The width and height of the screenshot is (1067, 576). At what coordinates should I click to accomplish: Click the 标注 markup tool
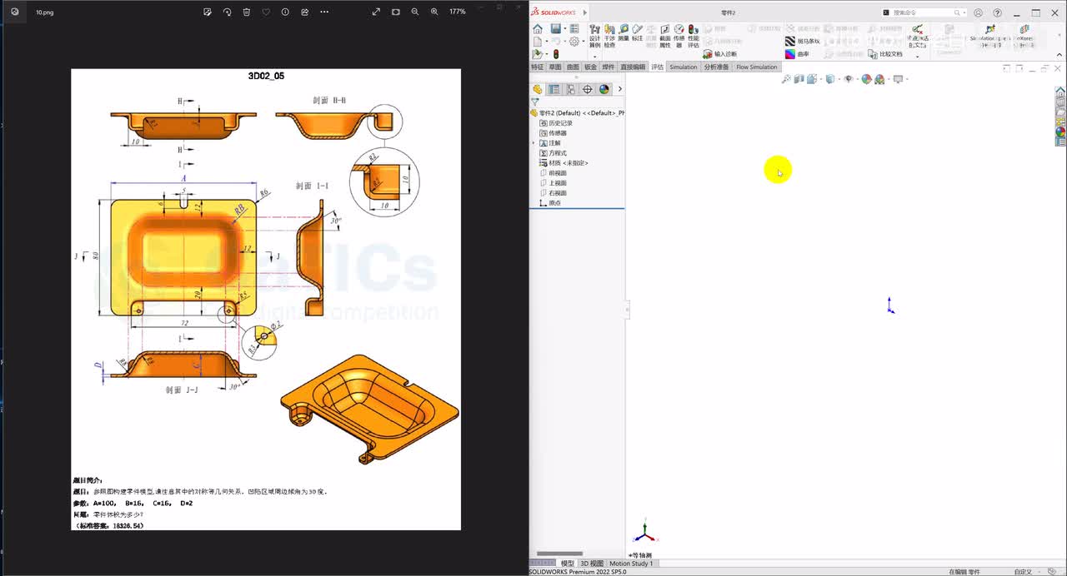(x=638, y=33)
